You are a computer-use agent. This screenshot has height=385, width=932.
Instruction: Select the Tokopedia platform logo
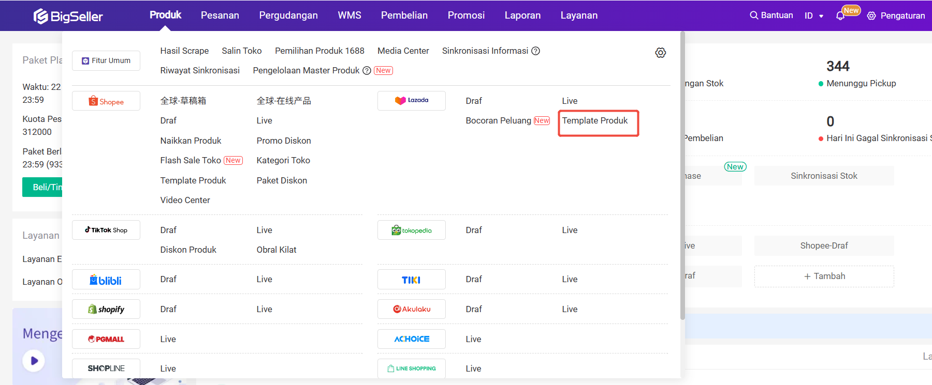(x=412, y=230)
